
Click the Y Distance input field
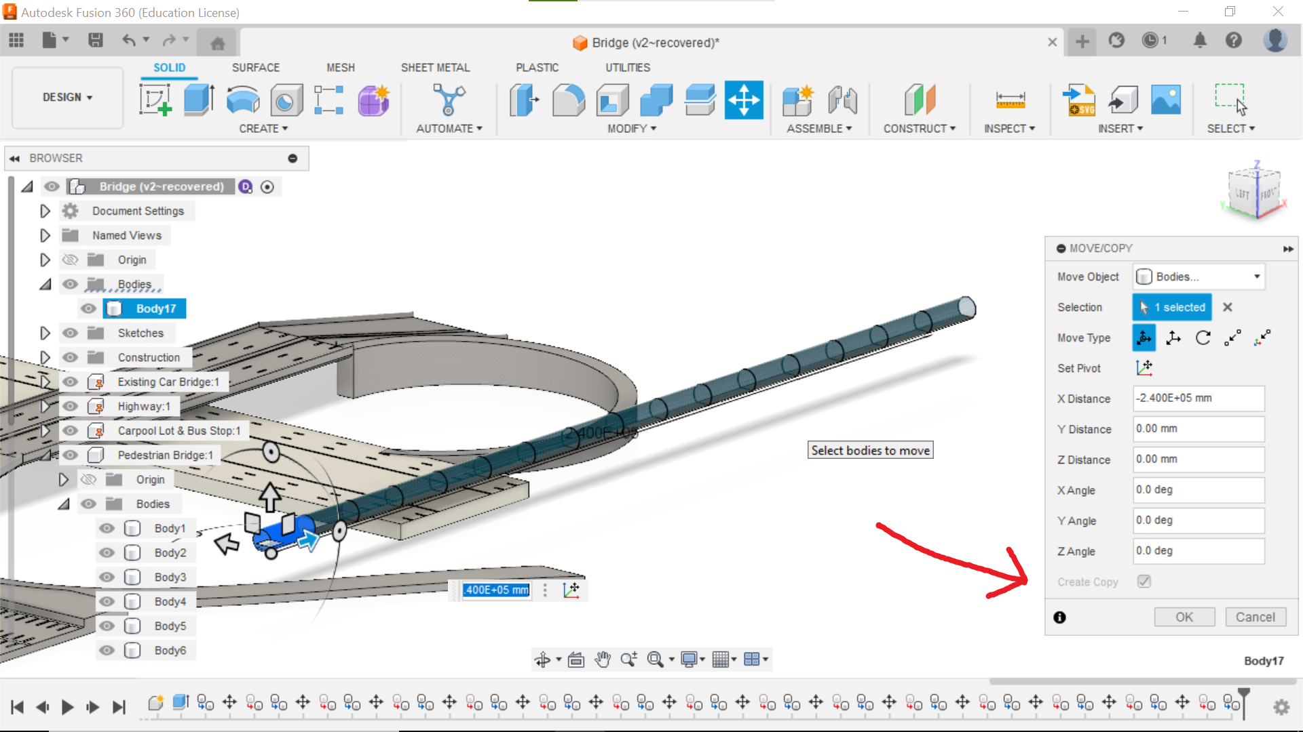pos(1198,429)
